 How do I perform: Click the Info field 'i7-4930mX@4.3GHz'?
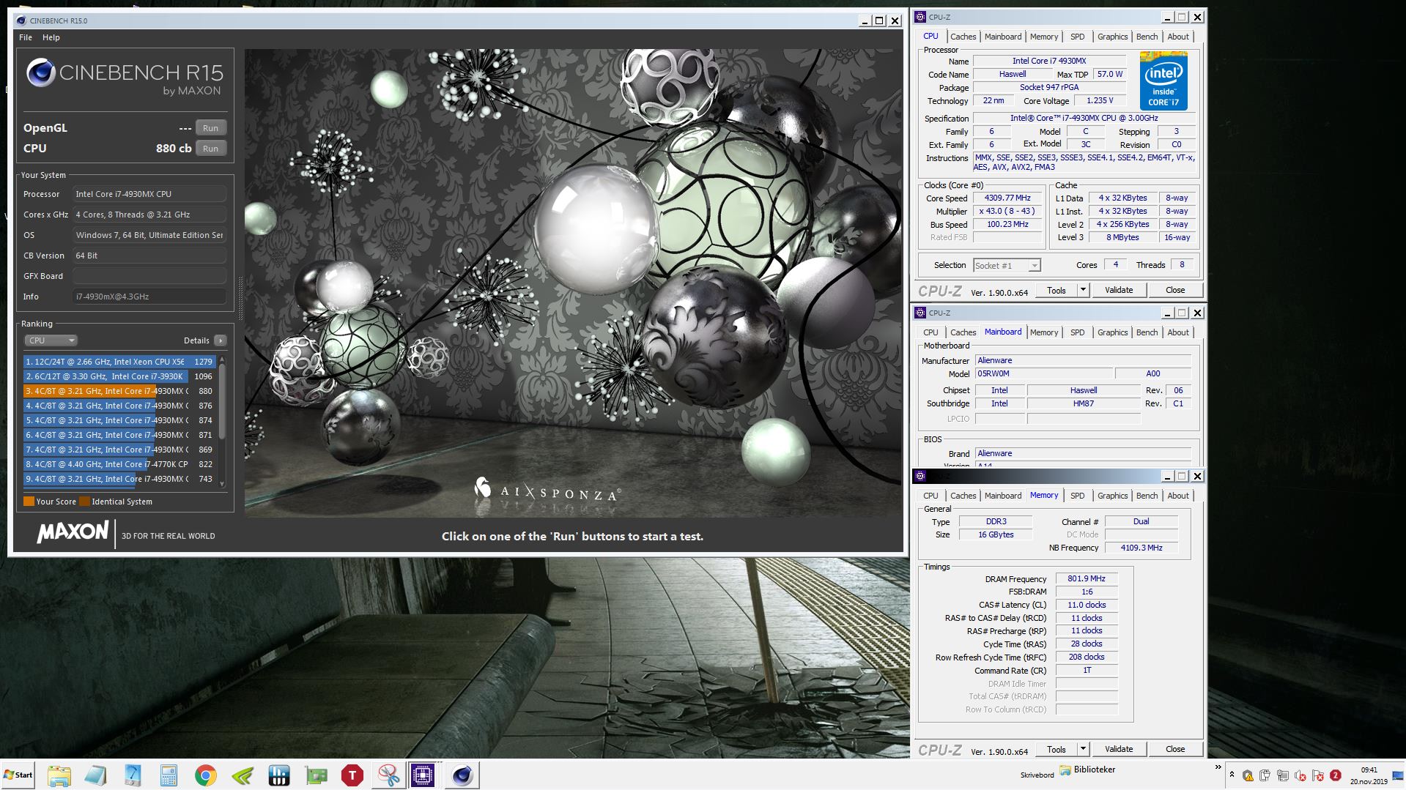149,297
